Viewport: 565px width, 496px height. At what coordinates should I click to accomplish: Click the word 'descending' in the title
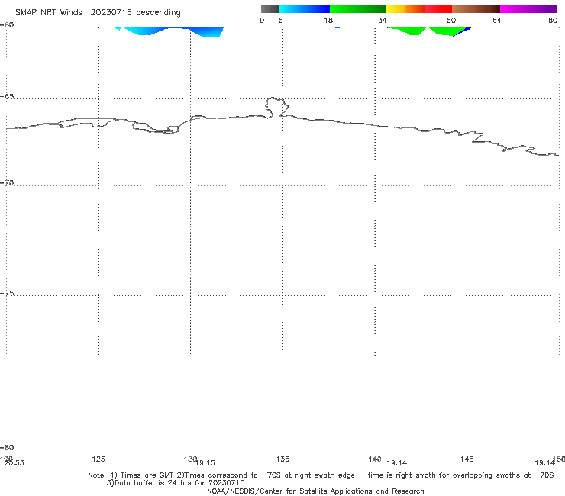[159, 13]
